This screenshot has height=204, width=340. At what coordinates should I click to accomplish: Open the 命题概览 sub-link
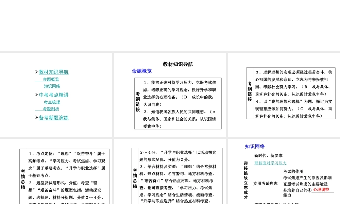51,79
